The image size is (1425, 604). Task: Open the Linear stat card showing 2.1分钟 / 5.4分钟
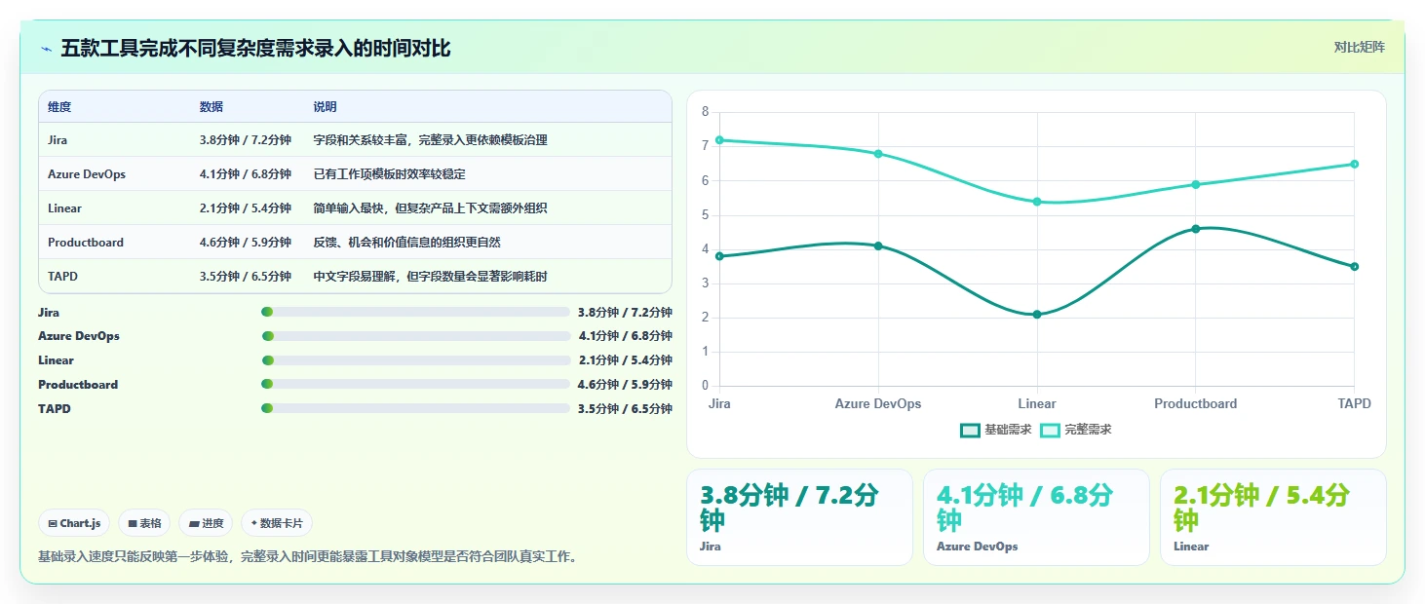1273,517
